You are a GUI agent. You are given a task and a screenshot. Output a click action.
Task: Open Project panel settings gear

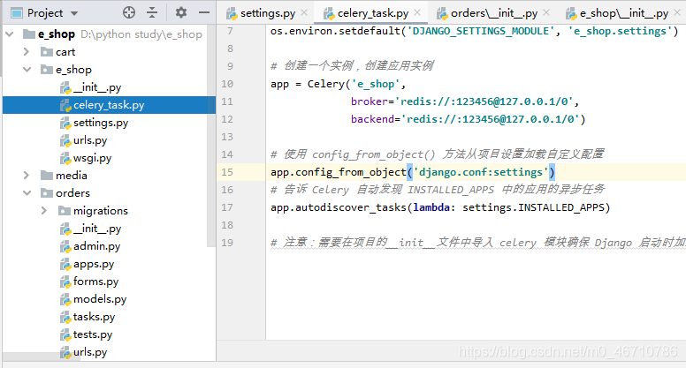pyautogui.click(x=181, y=12)
